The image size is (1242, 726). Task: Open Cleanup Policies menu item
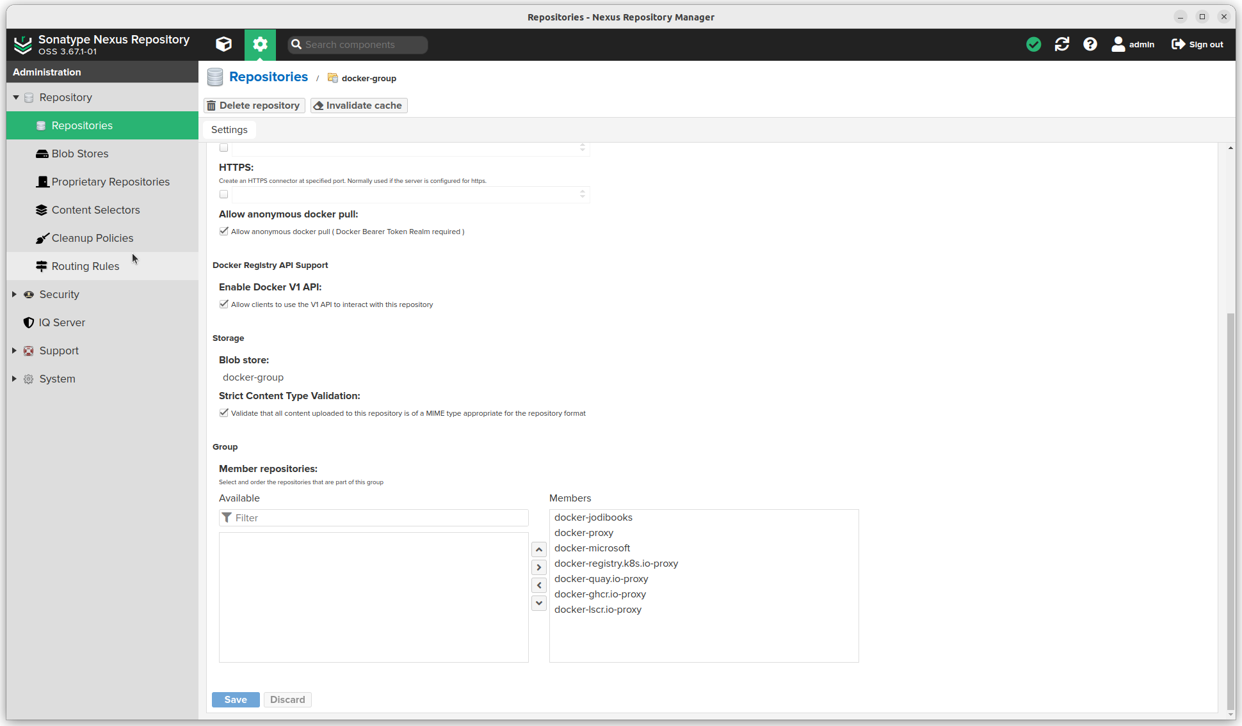(102, 238)
